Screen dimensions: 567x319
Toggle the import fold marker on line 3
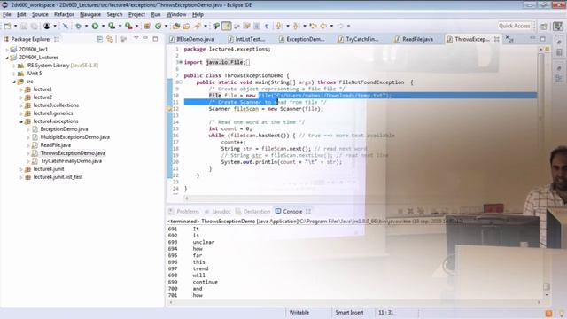(181, 62)
